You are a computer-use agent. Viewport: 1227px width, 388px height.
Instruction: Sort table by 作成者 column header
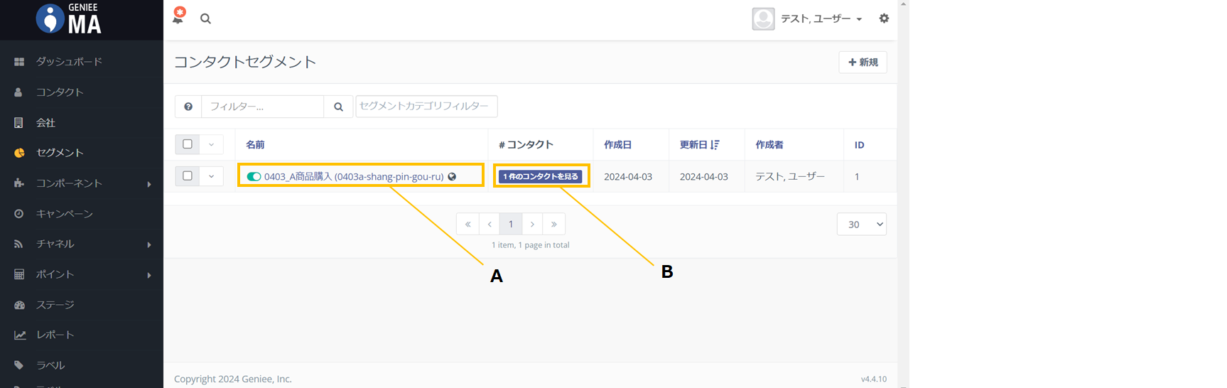[x=769, y=145]
